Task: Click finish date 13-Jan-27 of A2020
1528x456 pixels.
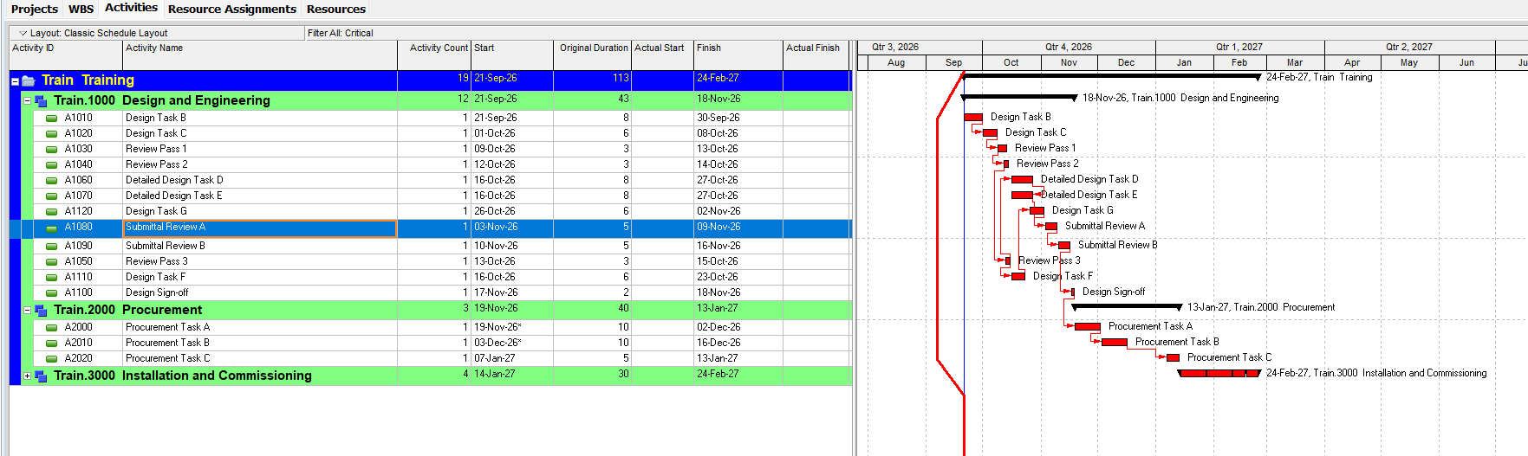Action: [738, 358]
